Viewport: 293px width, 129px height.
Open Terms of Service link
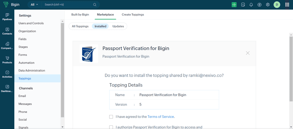pos(161,117)
